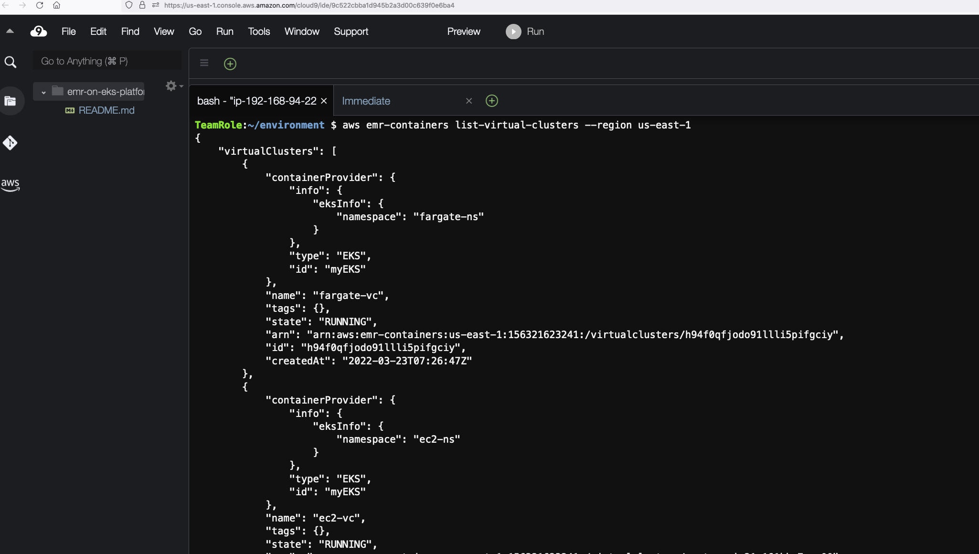Collapse the menu bar with the up arrow
The width and height of the screenshot is (979, 554).
(x=10, y=31)
